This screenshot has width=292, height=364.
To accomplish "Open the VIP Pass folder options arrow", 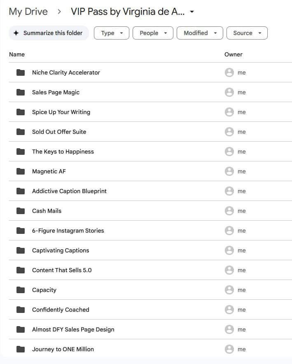I will pos(192,12).
